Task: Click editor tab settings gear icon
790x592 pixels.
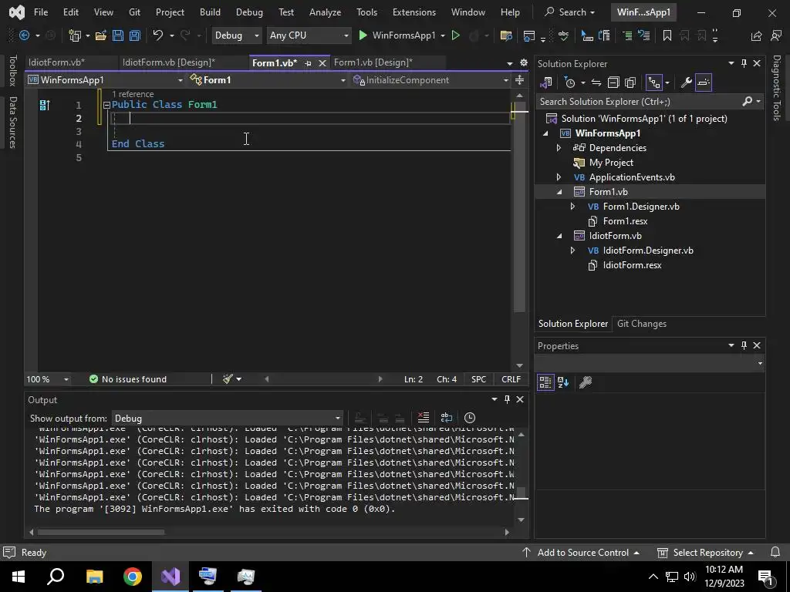Action: (x=524, y=62)
